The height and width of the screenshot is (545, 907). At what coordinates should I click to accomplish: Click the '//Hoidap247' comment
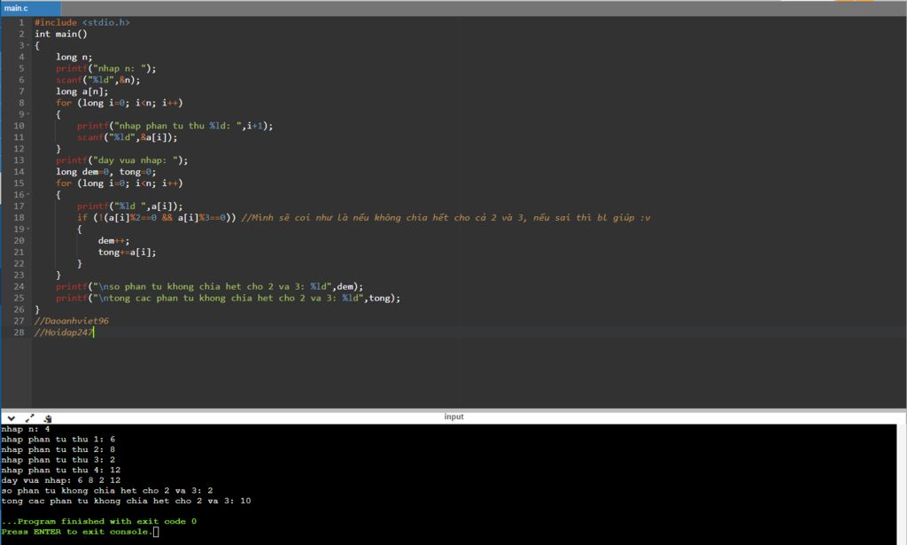(x=64, y=332)
